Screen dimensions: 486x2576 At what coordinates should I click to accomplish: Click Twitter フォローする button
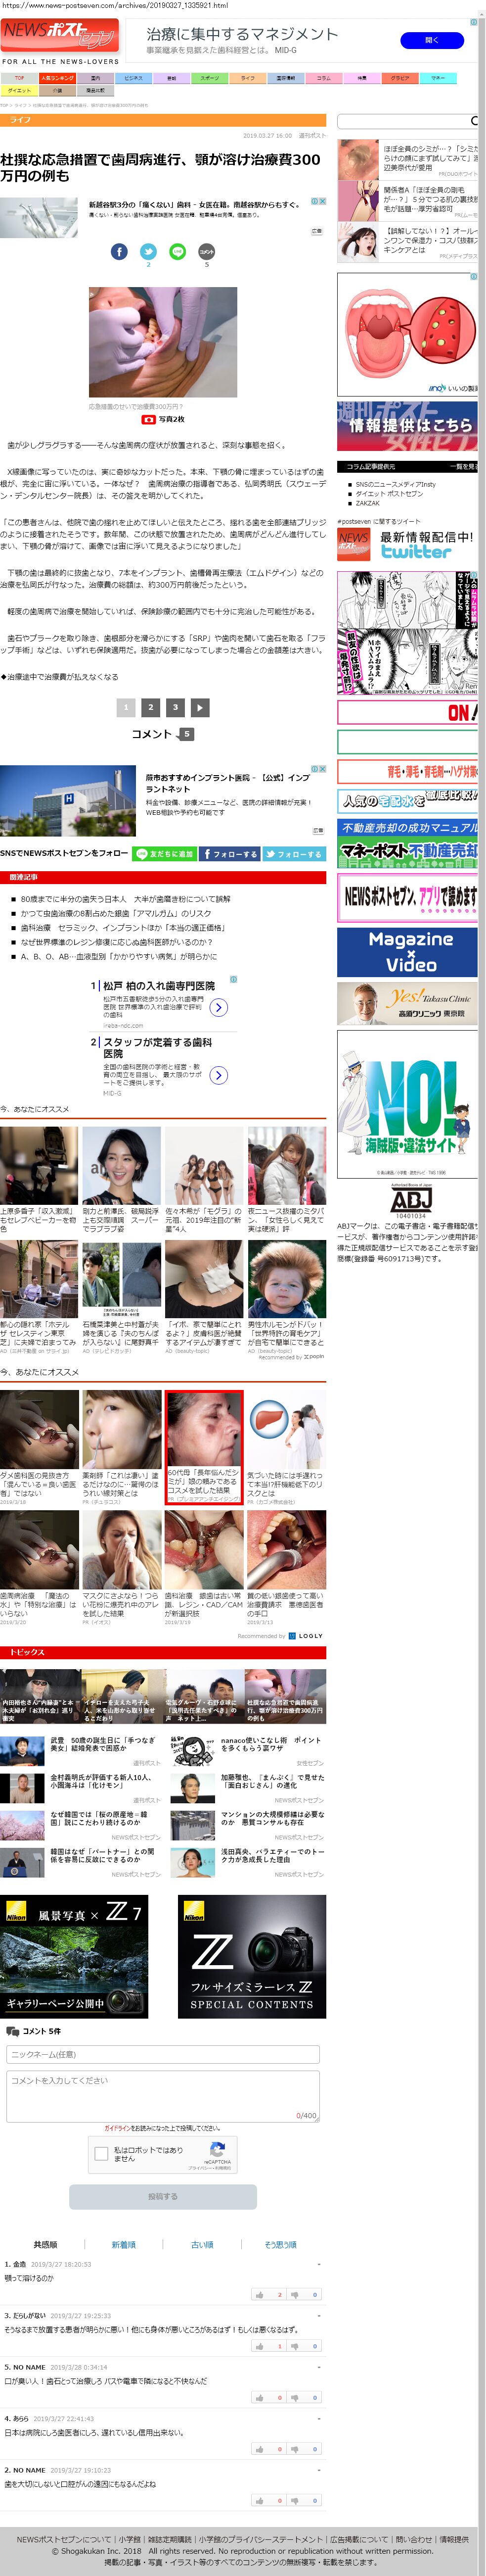(x=294, y=854)
